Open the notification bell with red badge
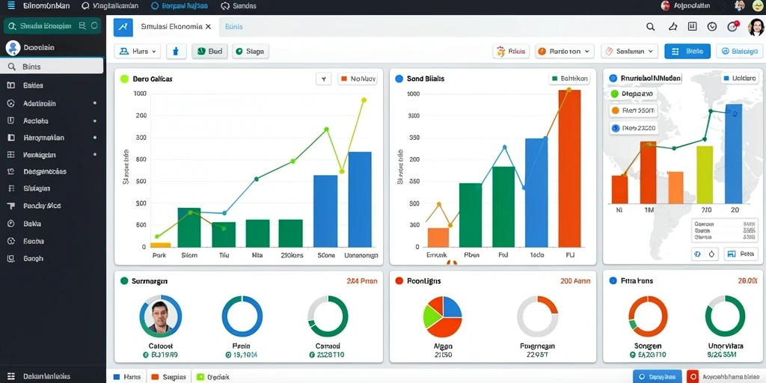Viewport: 766px width, 383px height. (732, 26)
